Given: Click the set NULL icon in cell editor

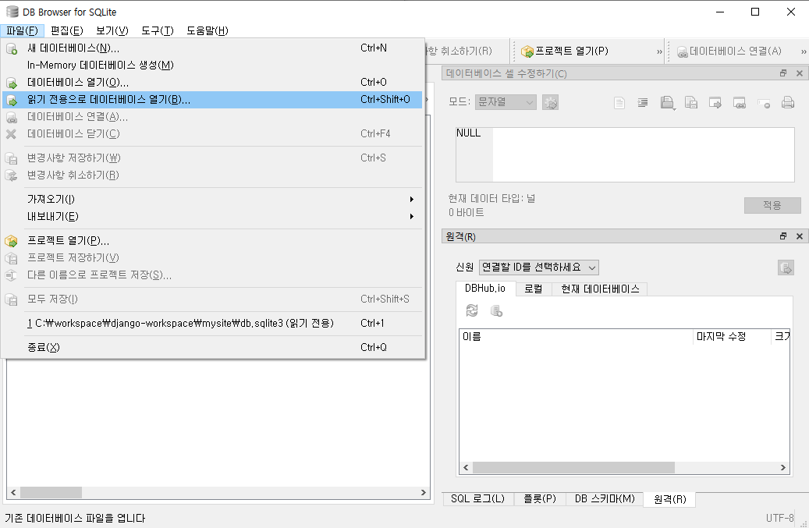Looking at the screenshot, I should (764, 103).
